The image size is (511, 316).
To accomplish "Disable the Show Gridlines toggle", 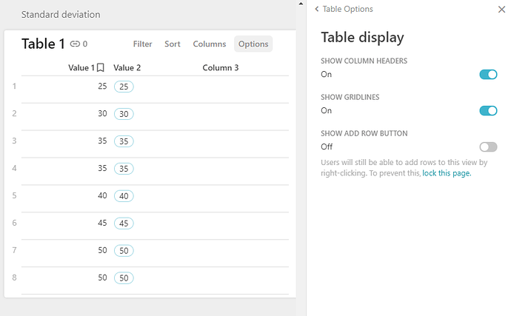I will 488,110.
